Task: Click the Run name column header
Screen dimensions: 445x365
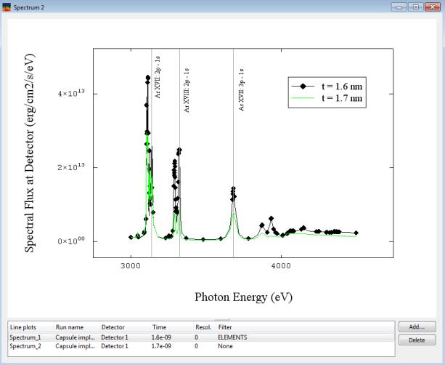Action: (x=69, y=327)
